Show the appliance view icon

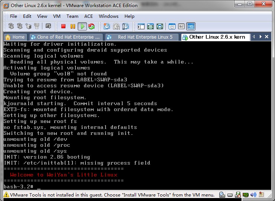click(x=181, y=26)
